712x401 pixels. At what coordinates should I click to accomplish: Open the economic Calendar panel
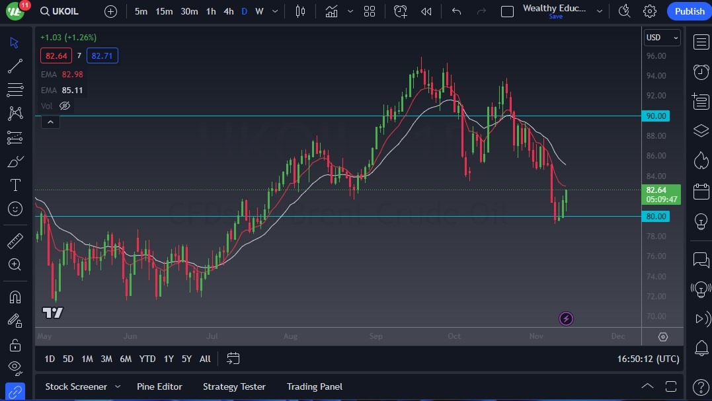coord(701,191)
